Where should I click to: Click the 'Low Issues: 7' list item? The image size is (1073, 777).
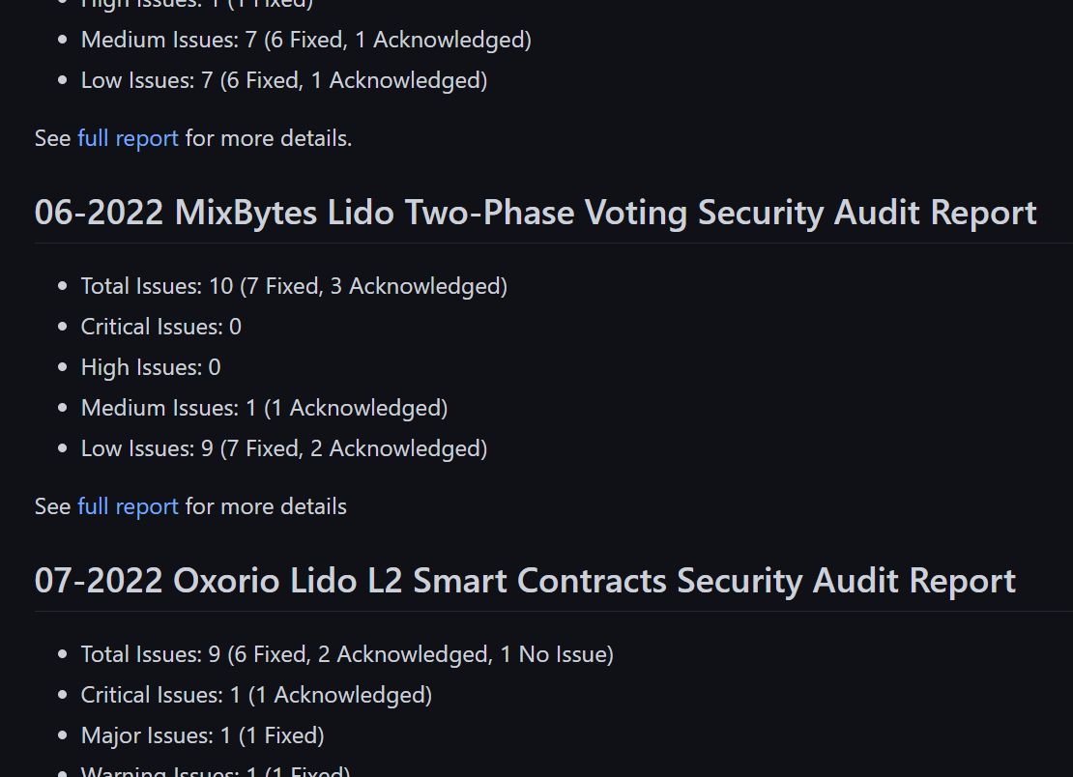tap(283, 80)
